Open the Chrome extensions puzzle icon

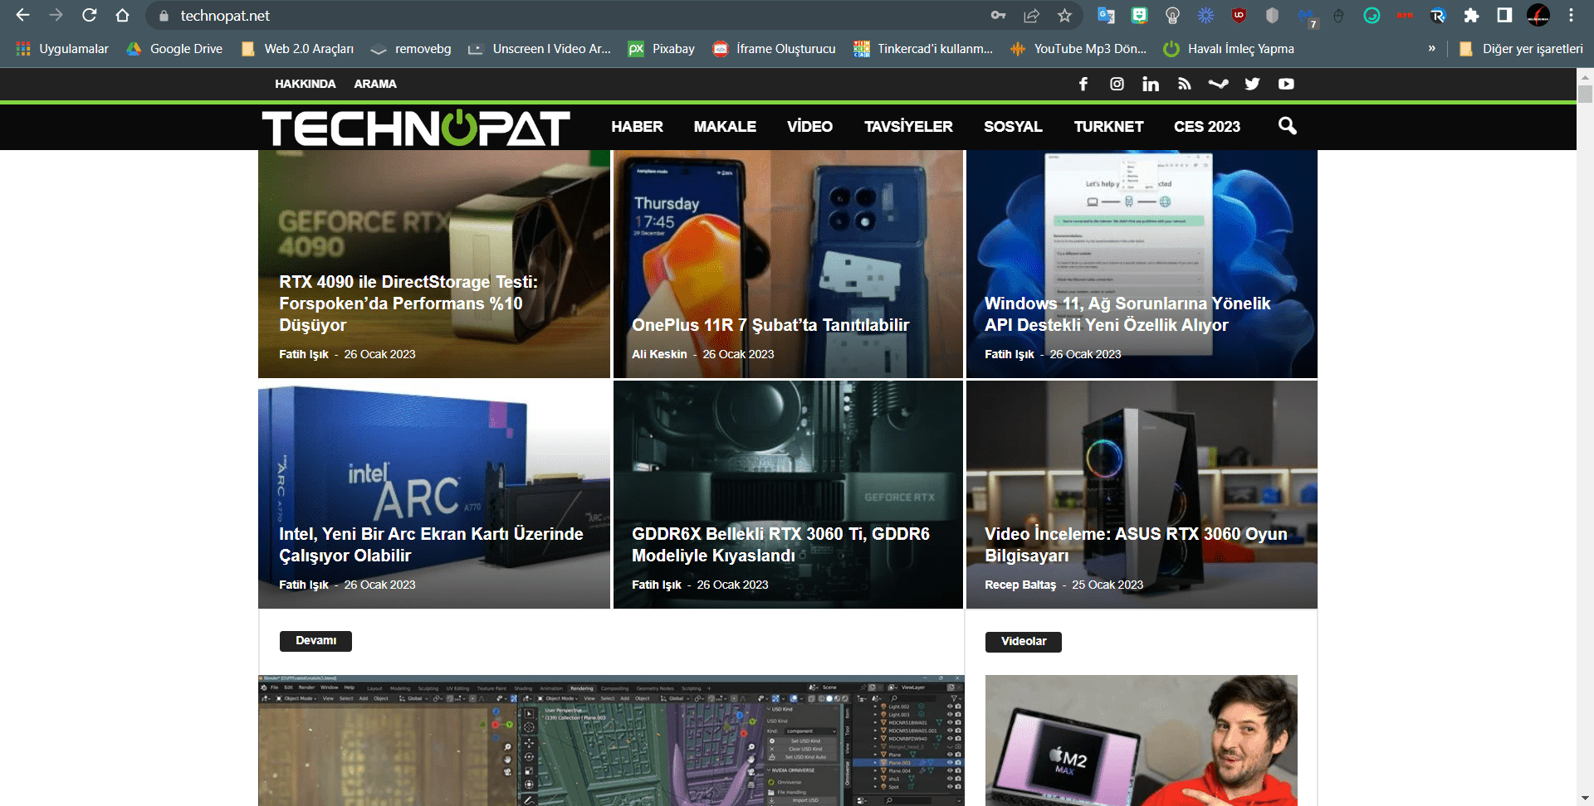coord(1471,16)
